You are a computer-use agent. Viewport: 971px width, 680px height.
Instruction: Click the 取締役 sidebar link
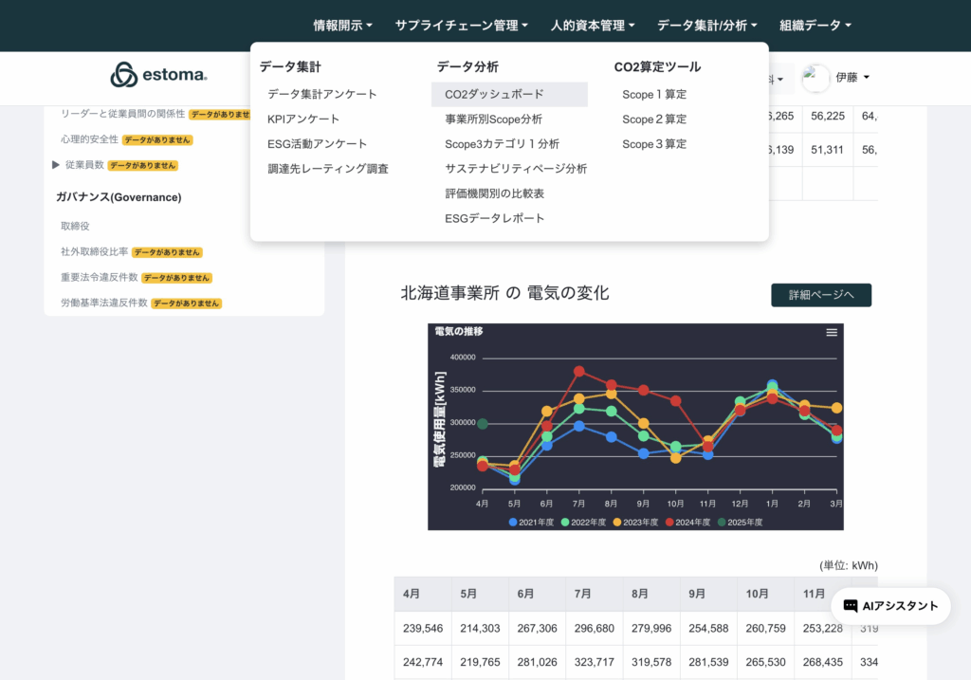[75, 226]
